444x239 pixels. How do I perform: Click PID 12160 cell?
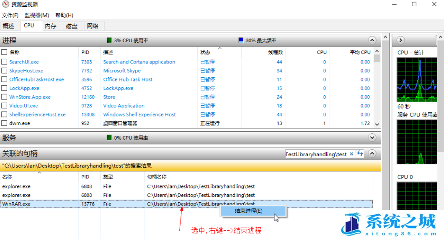88,97
